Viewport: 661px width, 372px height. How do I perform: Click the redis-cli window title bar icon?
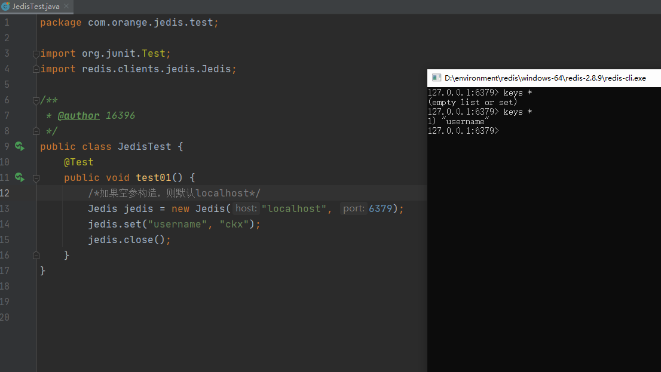tap(437, 78)
